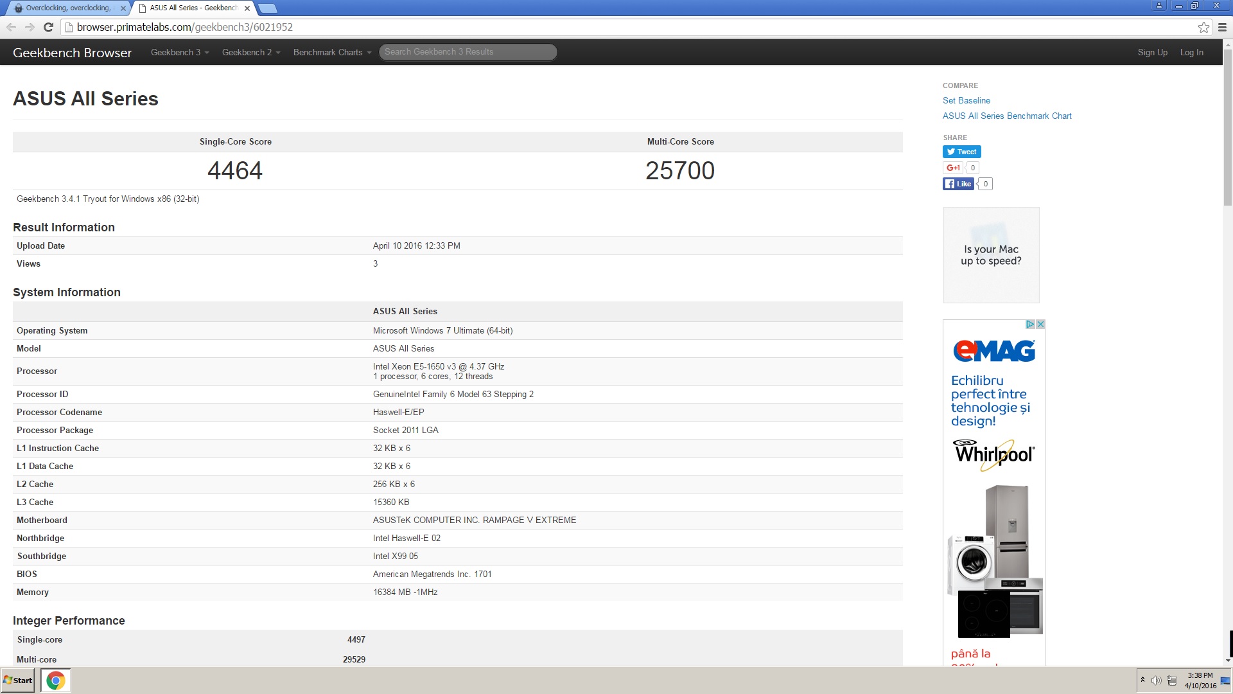Open the Chrome hamburger menu
Viewport: 1233px width, 694px height.
[1222, 27]
